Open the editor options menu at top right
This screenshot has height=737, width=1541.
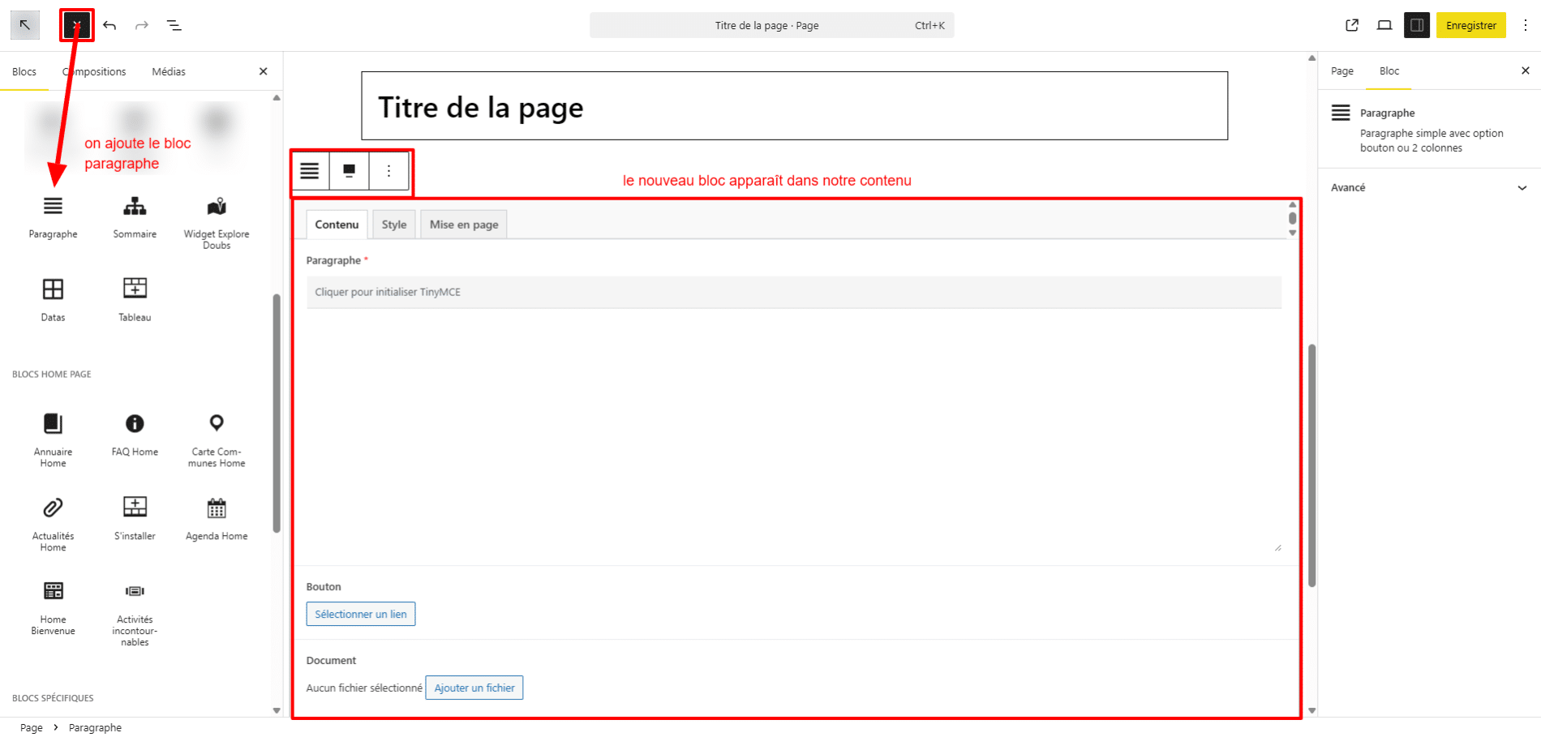point(1525,25)
